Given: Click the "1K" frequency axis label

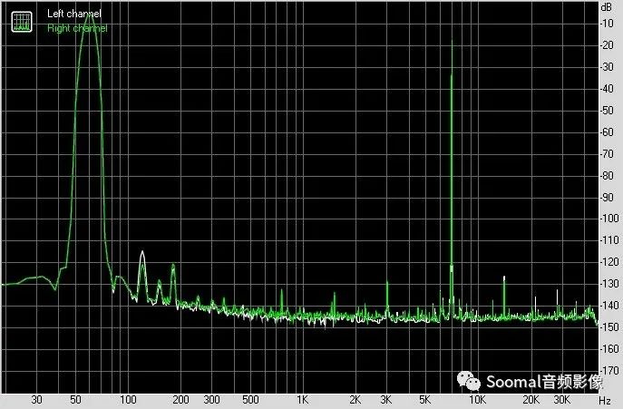Looking at the screenshot, I should (302, 399).
